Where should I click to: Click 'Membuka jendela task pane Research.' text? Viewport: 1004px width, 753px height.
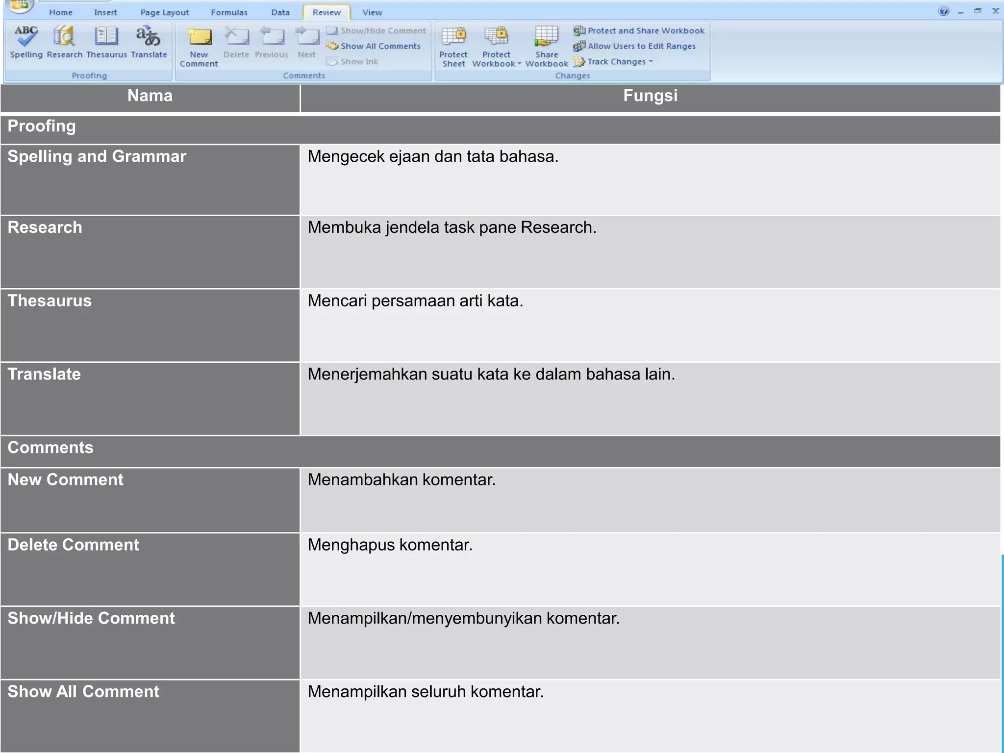[452, 227]
